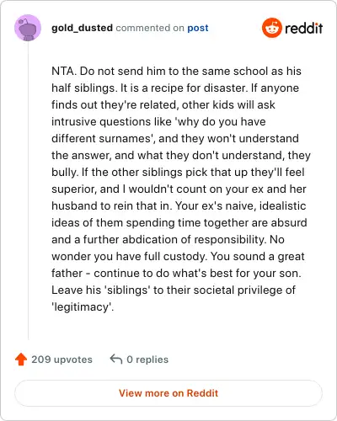
Task: Click the orange Reddit Snoo logo
Action: tap(272, 28)
